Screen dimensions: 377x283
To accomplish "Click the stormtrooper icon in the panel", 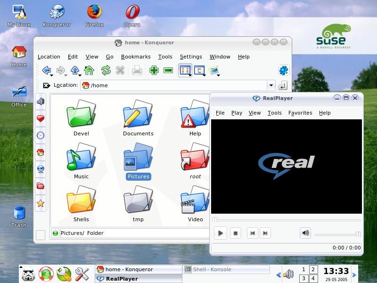I will pyautogui.click(x=29, y=274).
